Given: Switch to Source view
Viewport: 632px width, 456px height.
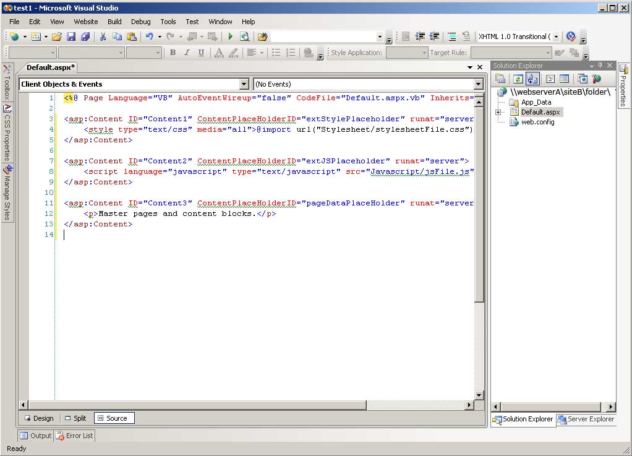Looking at the screenshot, I should (x=114, y=418).
